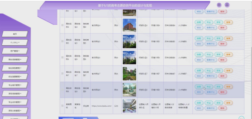
Task: Delete 高校名称6 using 删除
Action: 223,60
